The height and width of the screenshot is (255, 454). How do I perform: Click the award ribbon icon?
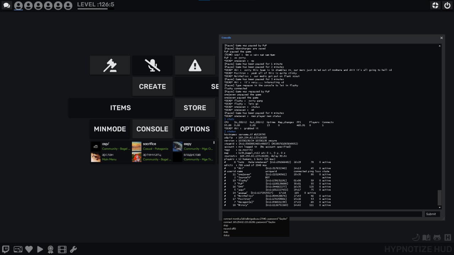pyautogui.click(x=51, y=249)
